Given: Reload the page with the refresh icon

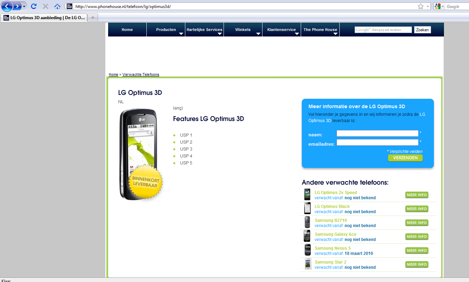Looking at the screenshot, I should pos(34,6).
